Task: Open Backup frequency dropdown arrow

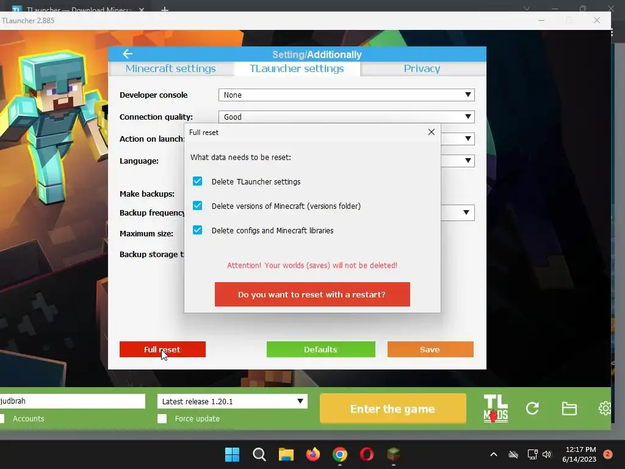Action: pos(466,213)
